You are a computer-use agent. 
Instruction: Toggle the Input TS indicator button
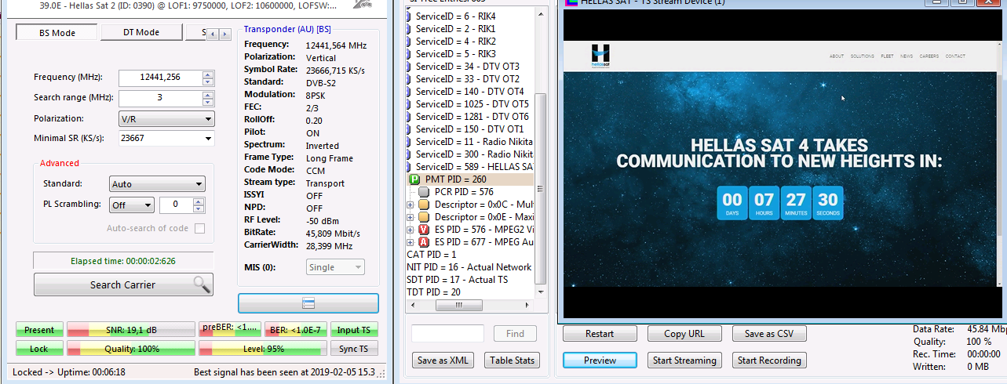click(354, 330)
